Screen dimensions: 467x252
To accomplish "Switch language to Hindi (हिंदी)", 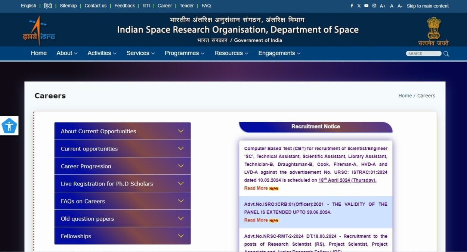I will click(48, 6).
